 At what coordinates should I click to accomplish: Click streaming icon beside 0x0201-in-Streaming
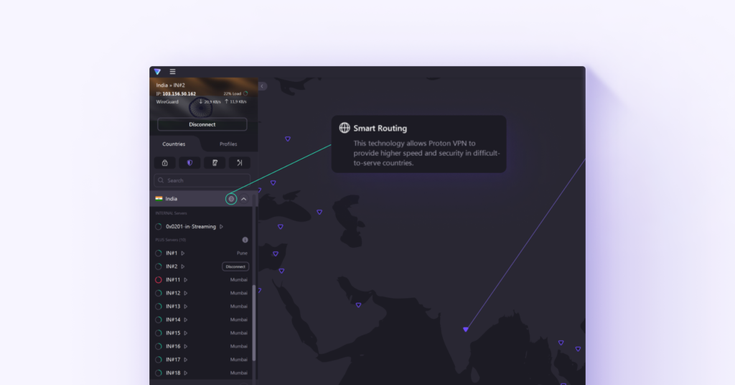tap(221, 227)
